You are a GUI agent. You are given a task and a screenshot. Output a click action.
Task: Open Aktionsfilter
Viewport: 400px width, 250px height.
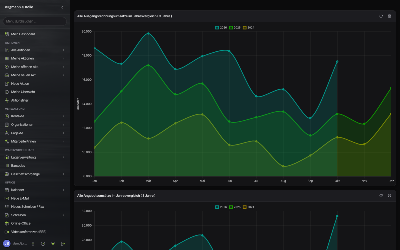pyautogui.click(x=35, y=100)
